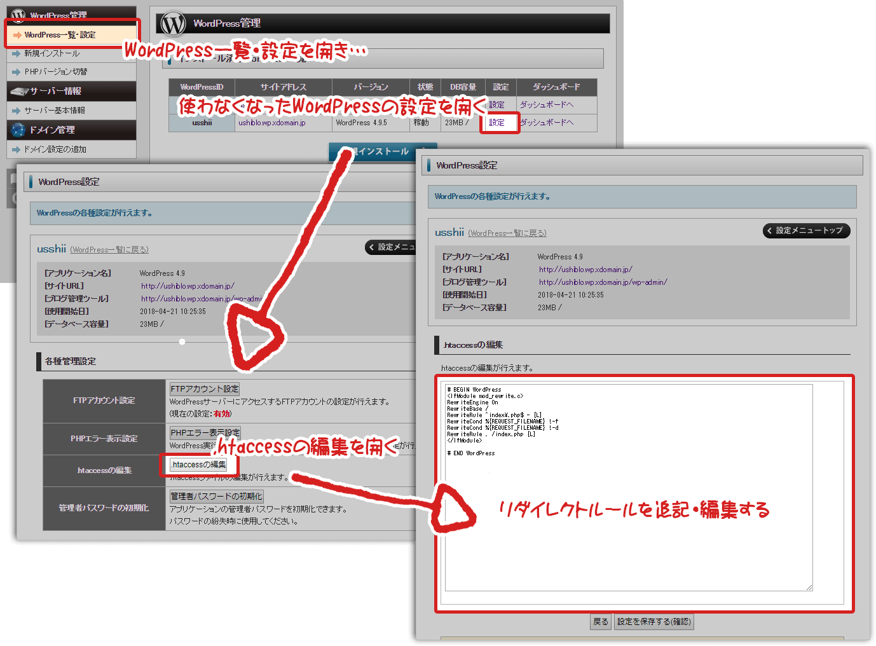Click the ダッシュボード column header
Image resolution: width=876 pixels, height=646 pixels.
[556, 87]
